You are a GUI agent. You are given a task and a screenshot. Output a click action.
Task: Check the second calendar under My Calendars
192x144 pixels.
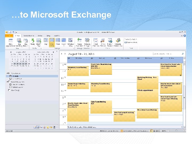pyautogui.click(x=10, y=79)
